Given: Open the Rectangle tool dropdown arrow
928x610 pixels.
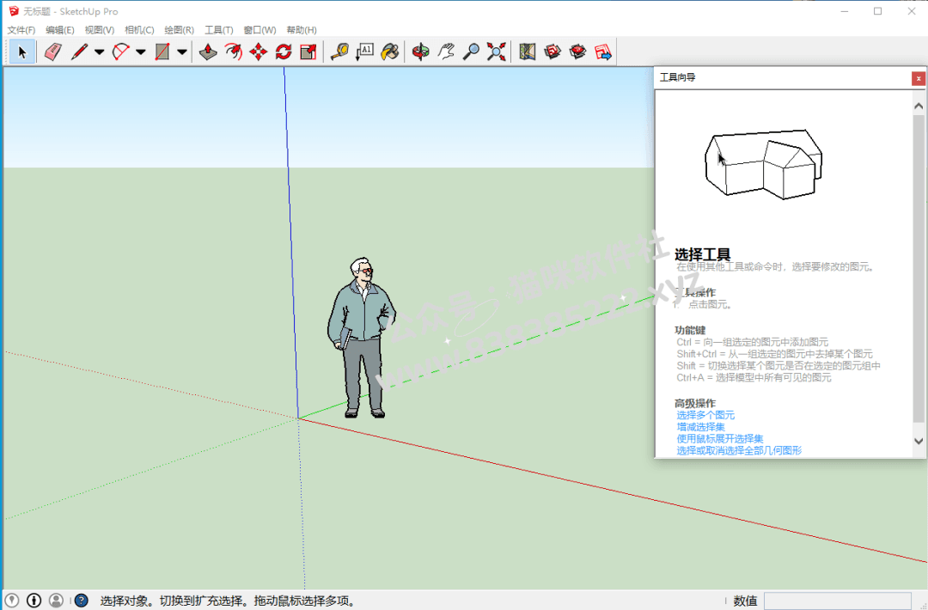Looking at the screenshot, I should pyautogui.click(x=182, y=52).
